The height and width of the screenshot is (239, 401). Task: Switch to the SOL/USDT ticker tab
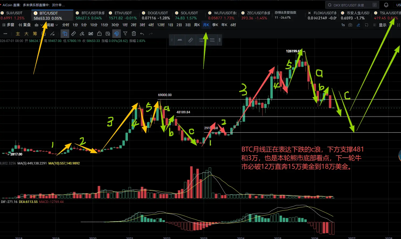[189, 15]
